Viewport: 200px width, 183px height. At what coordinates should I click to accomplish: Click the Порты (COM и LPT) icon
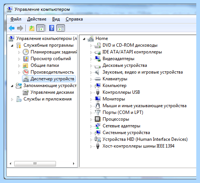coord(98,112)
